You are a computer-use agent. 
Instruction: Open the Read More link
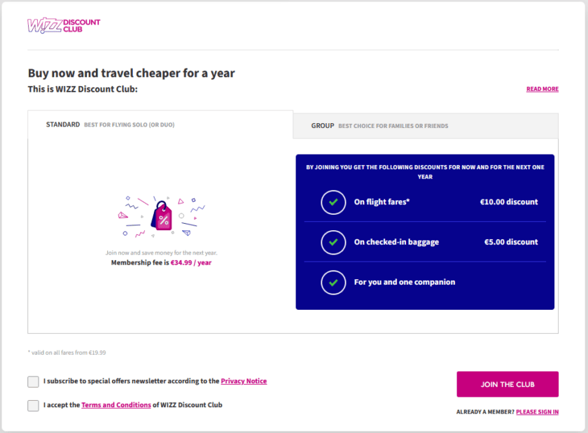542,90
